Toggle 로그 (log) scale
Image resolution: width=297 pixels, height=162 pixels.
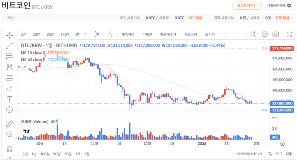click(279, 154)
